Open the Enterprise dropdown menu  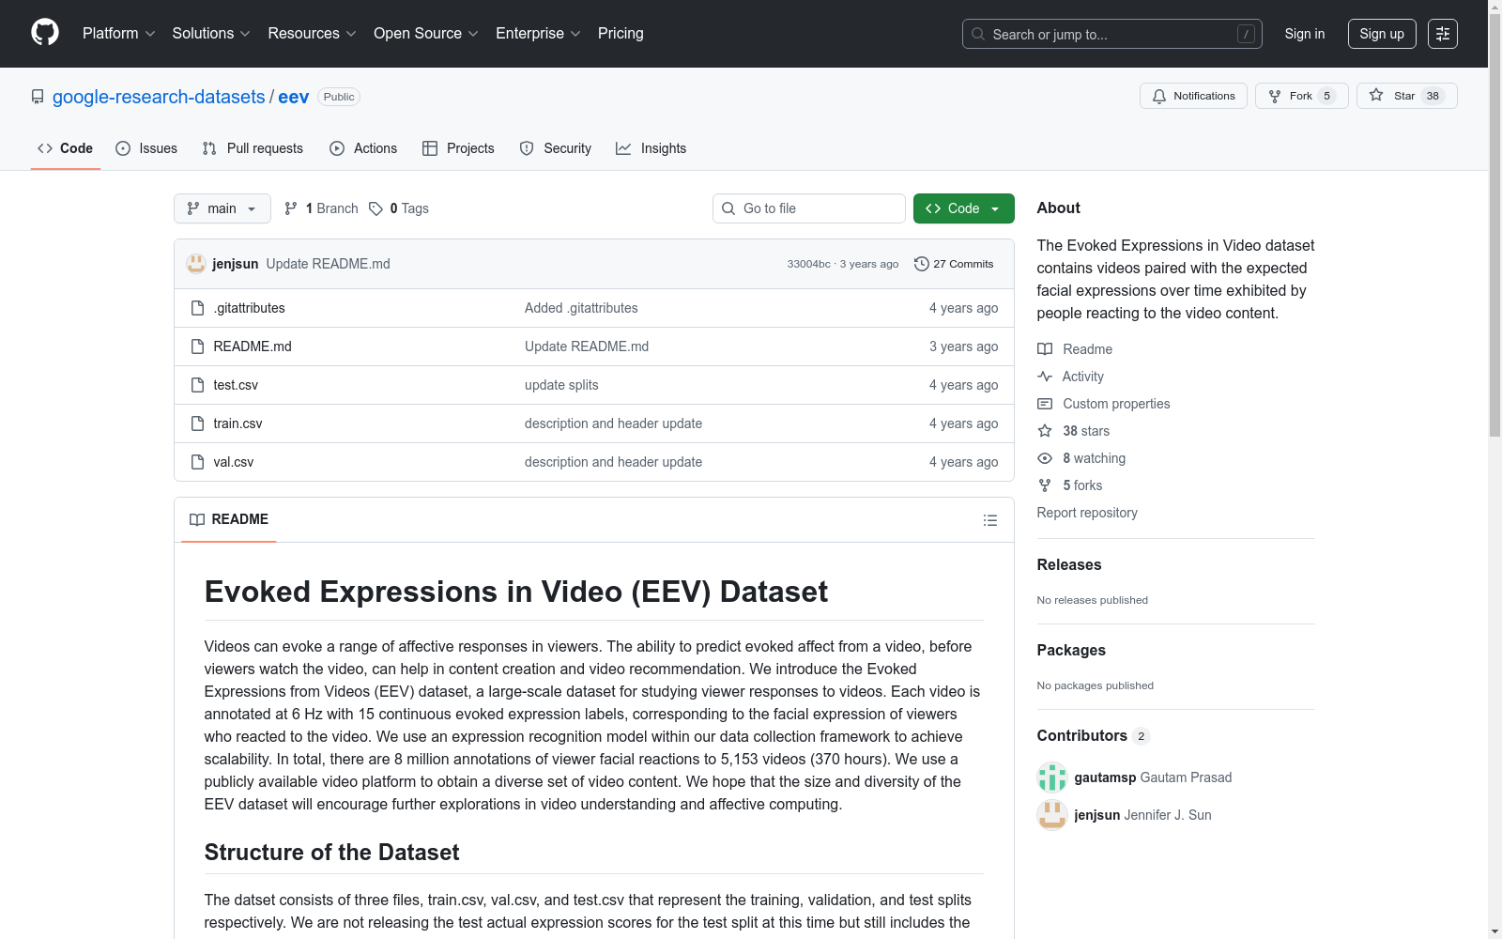pyautogui.click(x=538, y=34)
